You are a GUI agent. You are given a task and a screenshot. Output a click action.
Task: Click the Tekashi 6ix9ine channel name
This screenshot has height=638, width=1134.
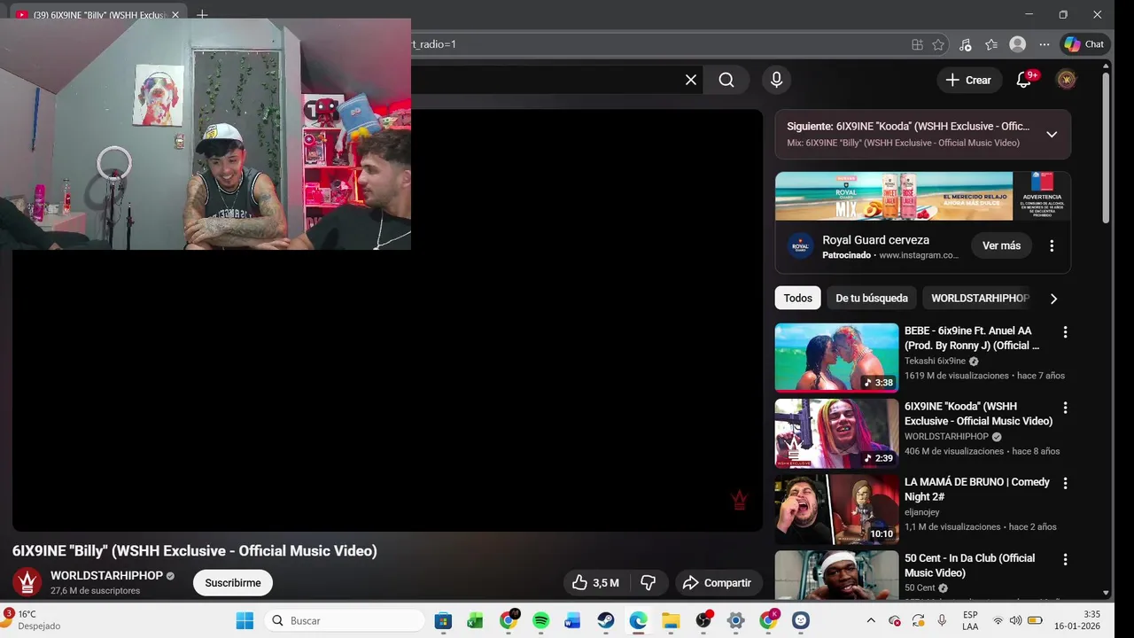tap(935, 361)
